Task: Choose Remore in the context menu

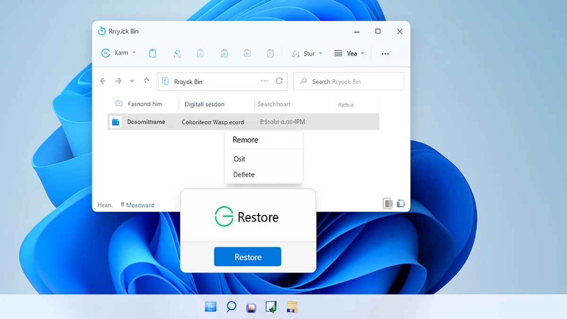Action: tap(264, 140)
